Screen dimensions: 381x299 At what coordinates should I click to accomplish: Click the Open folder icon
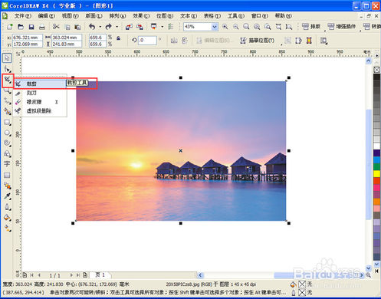[21, 27]
